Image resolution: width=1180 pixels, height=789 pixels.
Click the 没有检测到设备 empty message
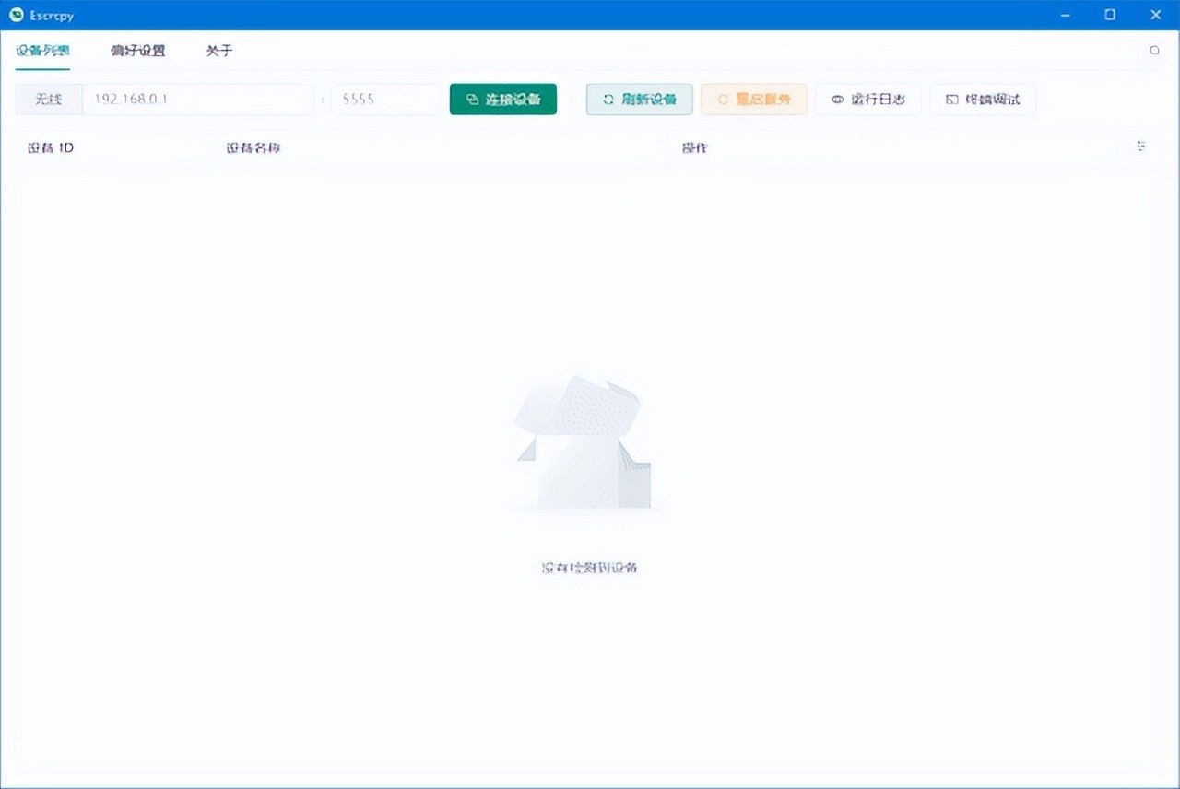590,568
